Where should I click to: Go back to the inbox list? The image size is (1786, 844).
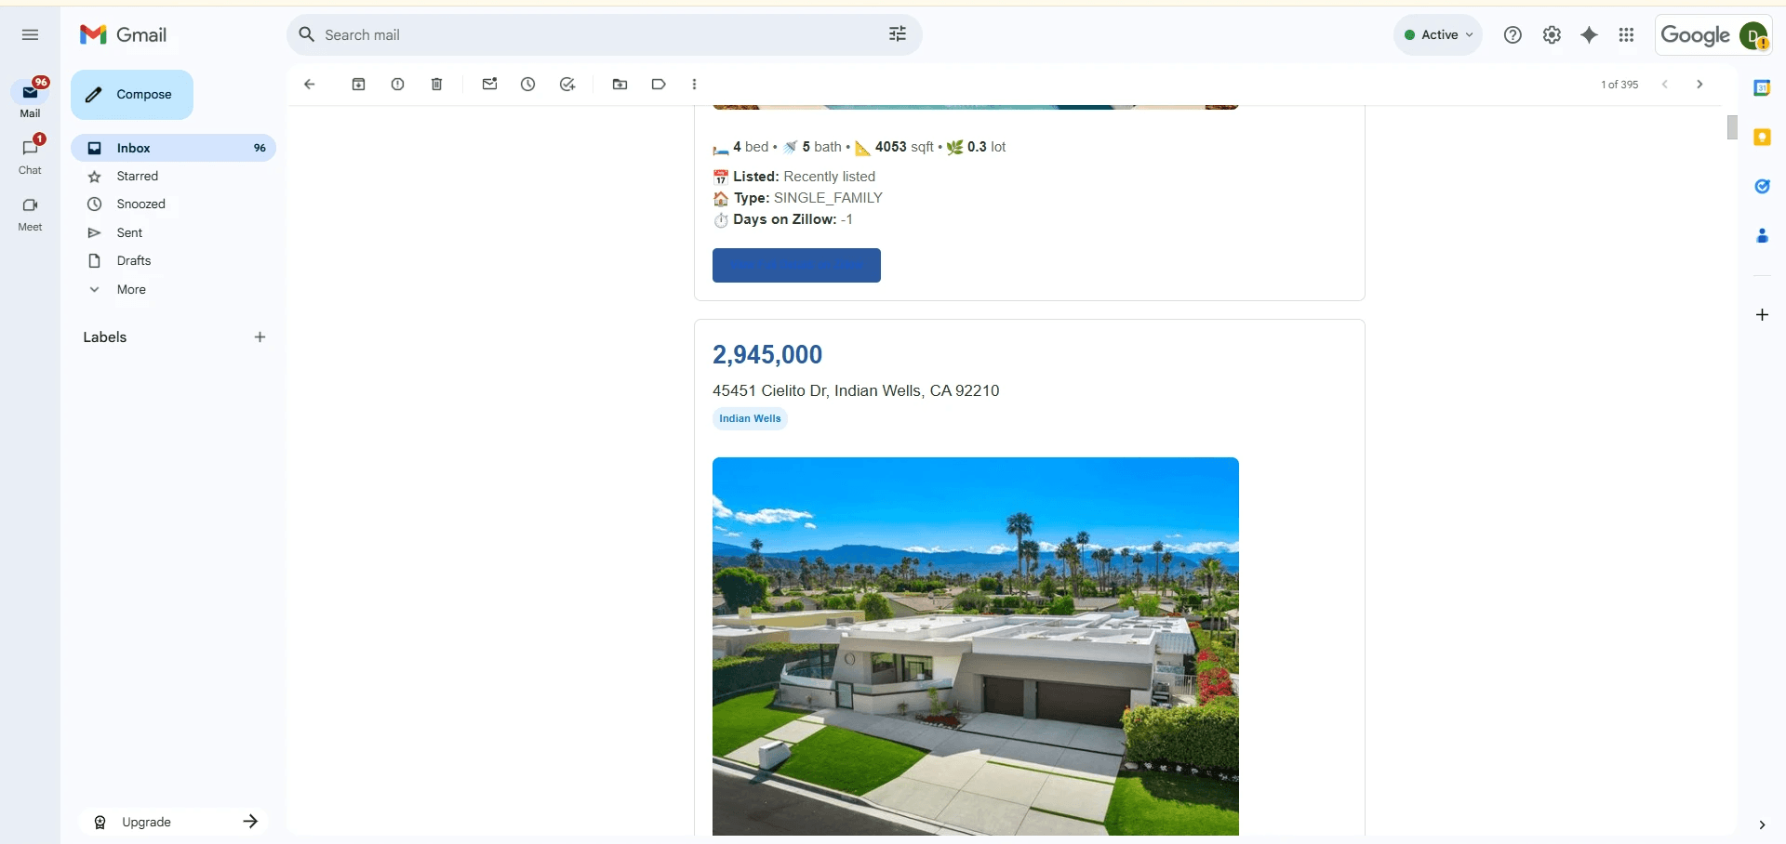310,85
